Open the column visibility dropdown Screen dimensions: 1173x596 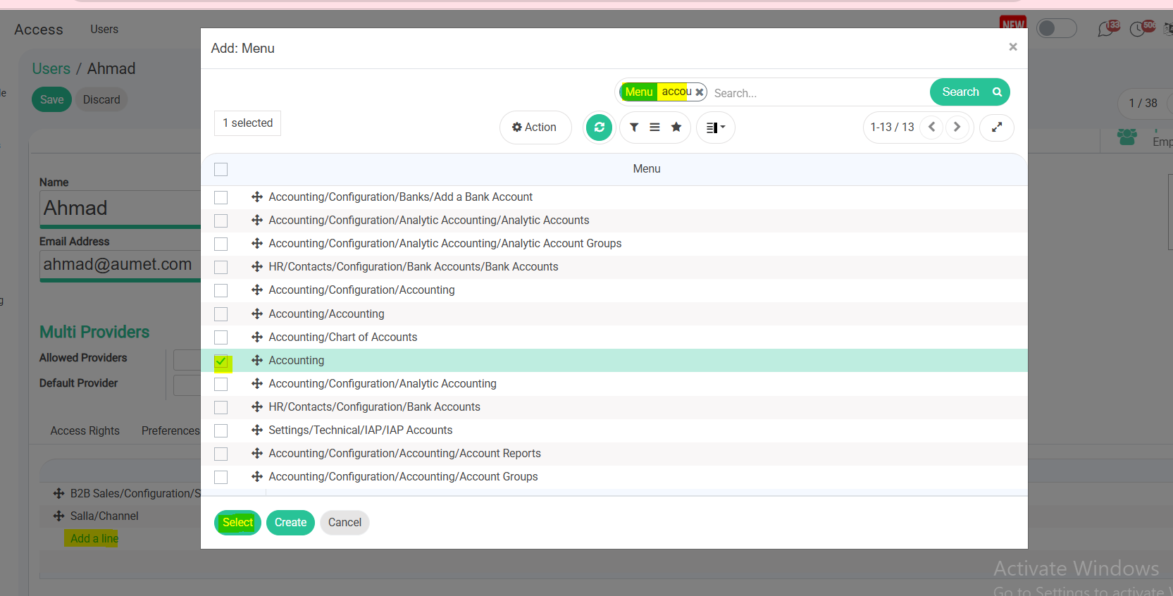pyautogui.click(x=716, y=128)
